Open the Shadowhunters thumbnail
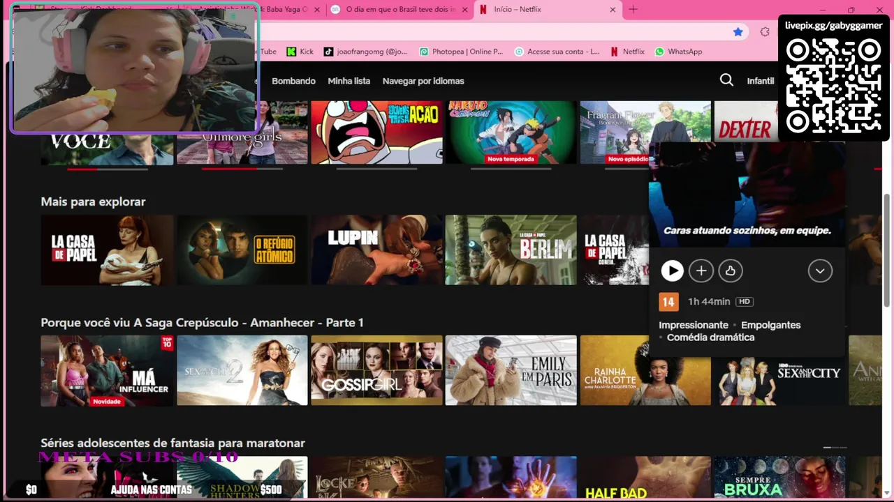Image resolution: width=894 pixels, height=502 pixels. click(x=242, y=478)
